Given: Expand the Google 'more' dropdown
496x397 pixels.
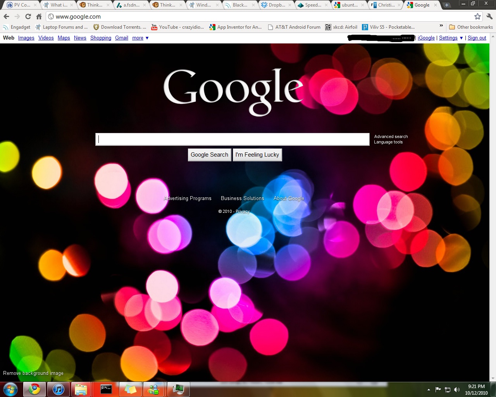Looking at the screenshot, I should tap(140, 38).
